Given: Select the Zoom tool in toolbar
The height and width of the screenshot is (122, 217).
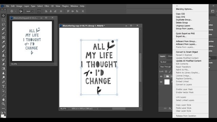Looking at the screenshot, I should point(3,104).
